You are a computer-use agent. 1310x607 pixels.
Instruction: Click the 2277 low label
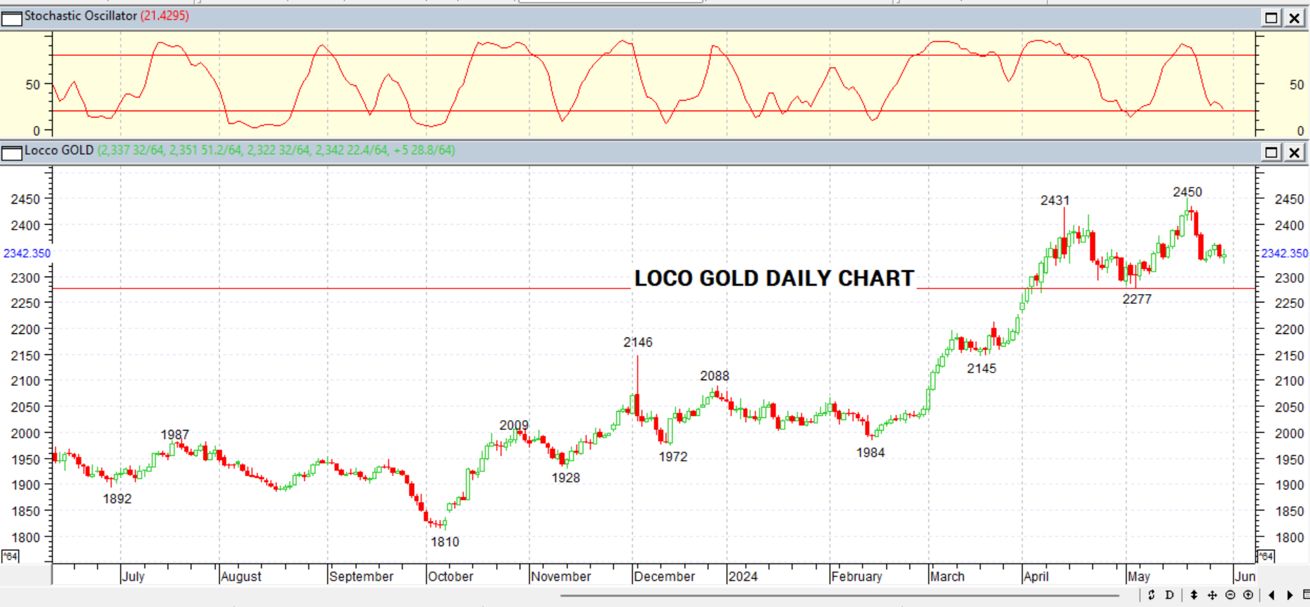pyautogui.click(x=1136, y=299)
